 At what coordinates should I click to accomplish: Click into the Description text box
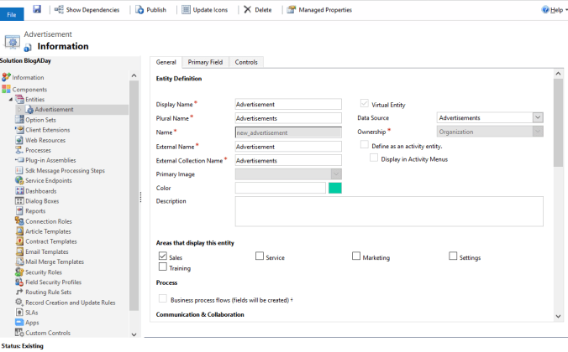click(x=389, y=211)
